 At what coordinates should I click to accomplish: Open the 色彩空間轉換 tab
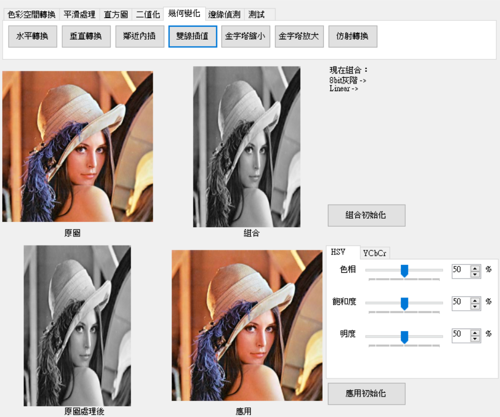[31, 14]
